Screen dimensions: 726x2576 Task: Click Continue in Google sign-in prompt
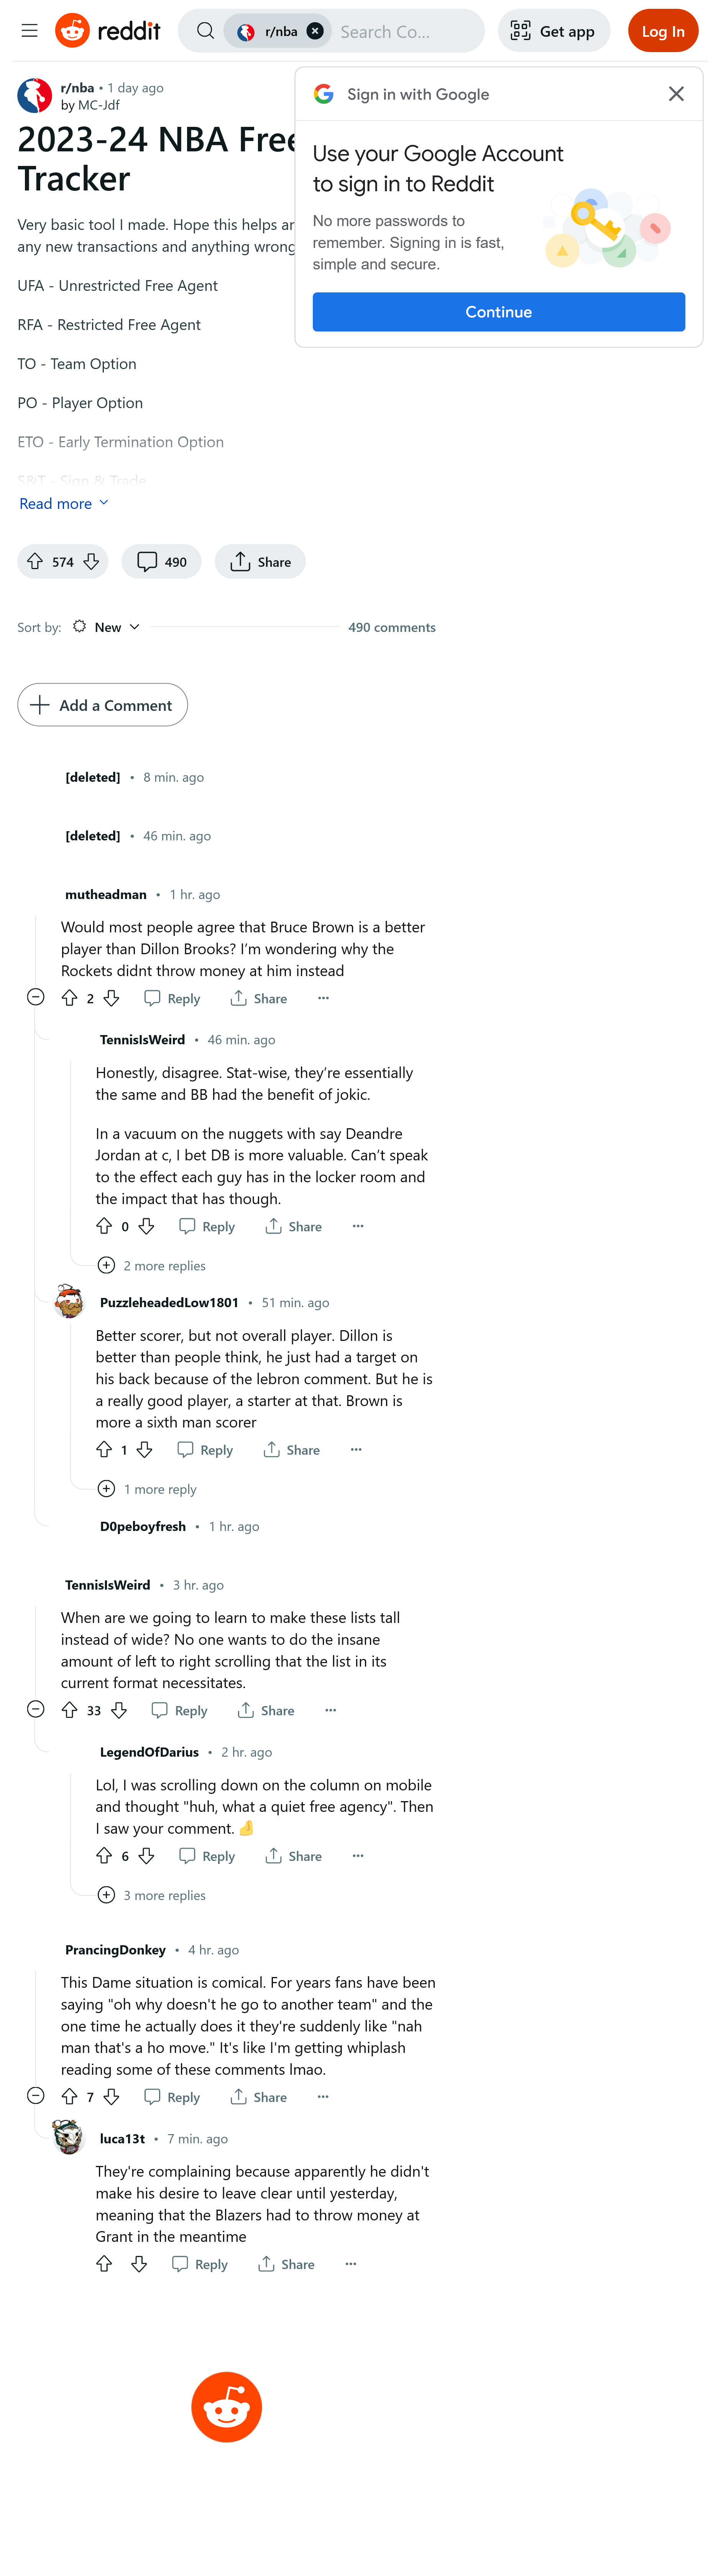coord(498,312)
